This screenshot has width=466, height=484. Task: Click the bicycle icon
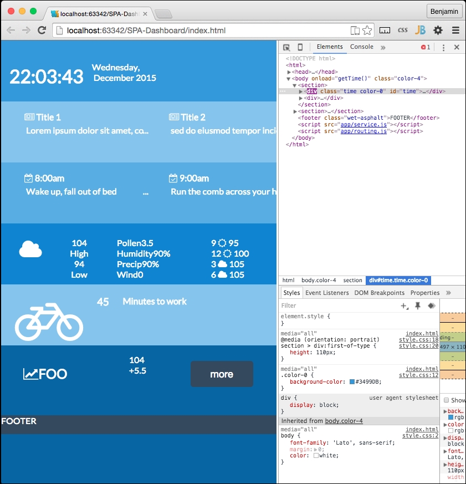pyautogui.click(x=49, y=322)
